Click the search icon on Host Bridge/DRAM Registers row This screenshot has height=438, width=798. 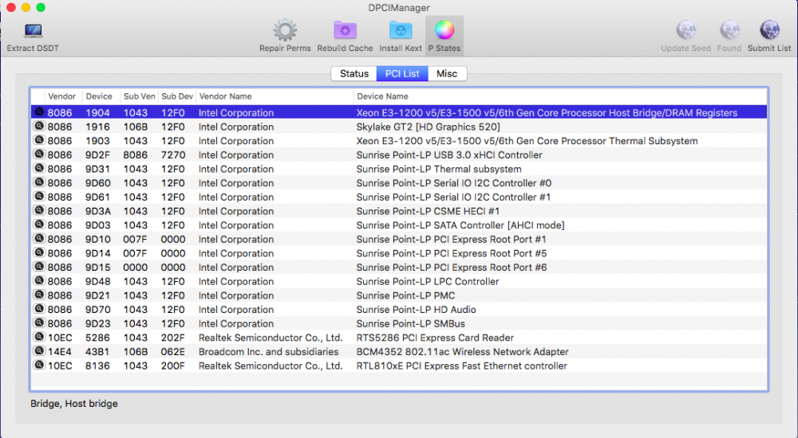click(x=39, y=111)
